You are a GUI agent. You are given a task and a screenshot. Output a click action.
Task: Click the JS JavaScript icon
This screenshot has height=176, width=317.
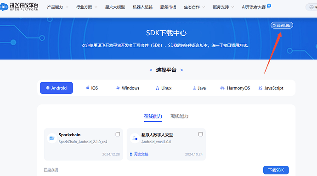tap(260, 88)
